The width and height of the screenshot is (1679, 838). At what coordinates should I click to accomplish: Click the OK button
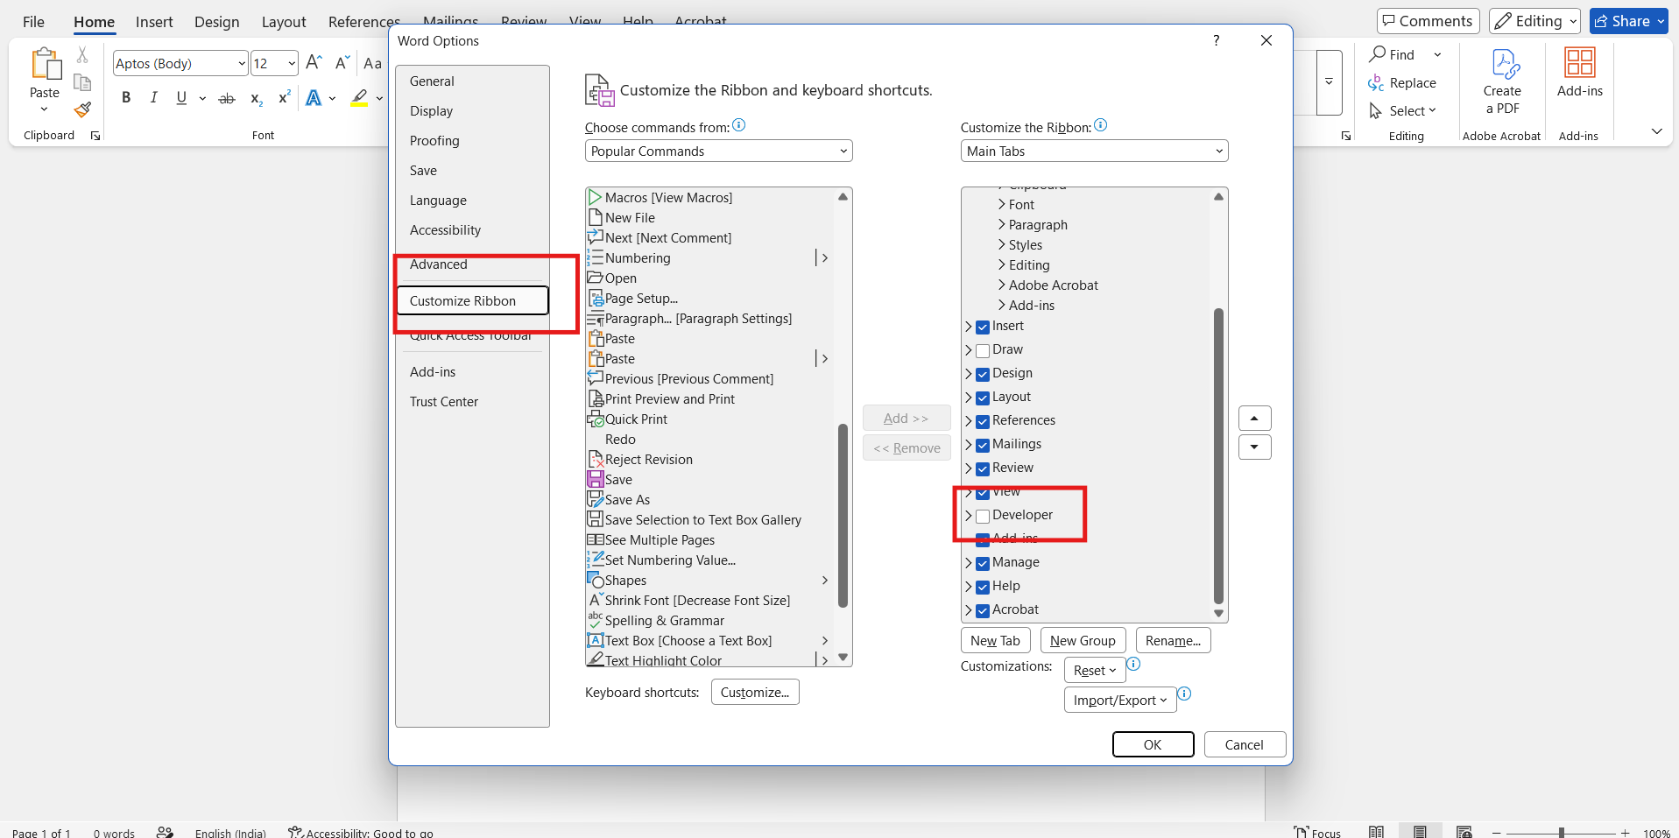pos(1153,744)
